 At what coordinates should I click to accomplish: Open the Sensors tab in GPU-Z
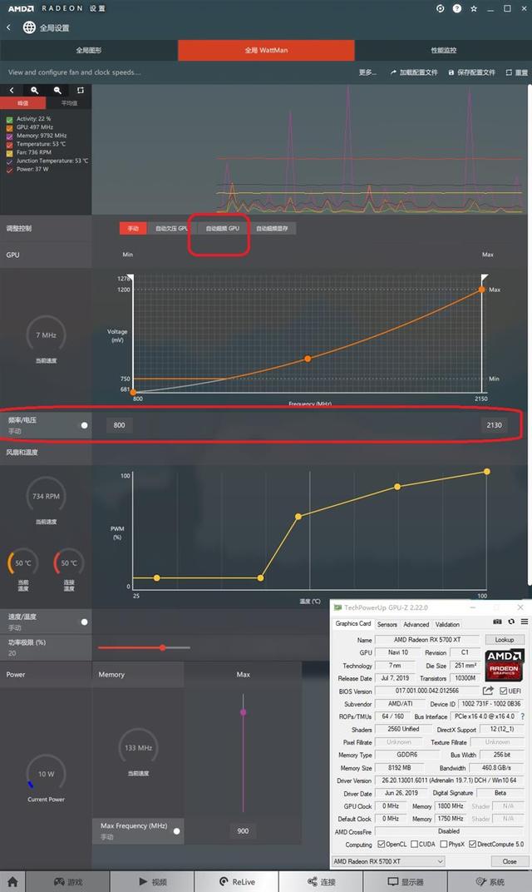point(387,624)
